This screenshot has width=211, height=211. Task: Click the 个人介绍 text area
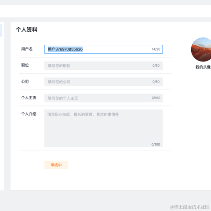tap(103, 128)
